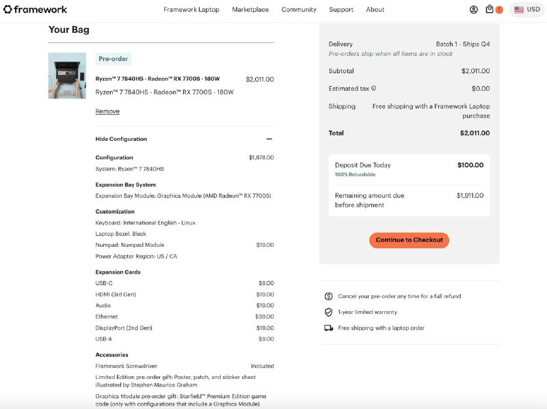The width and height of the screenshot is (547, 409).
Task: Click 'Power Adapter Region: US / CA'
Action: click(136, 256)
